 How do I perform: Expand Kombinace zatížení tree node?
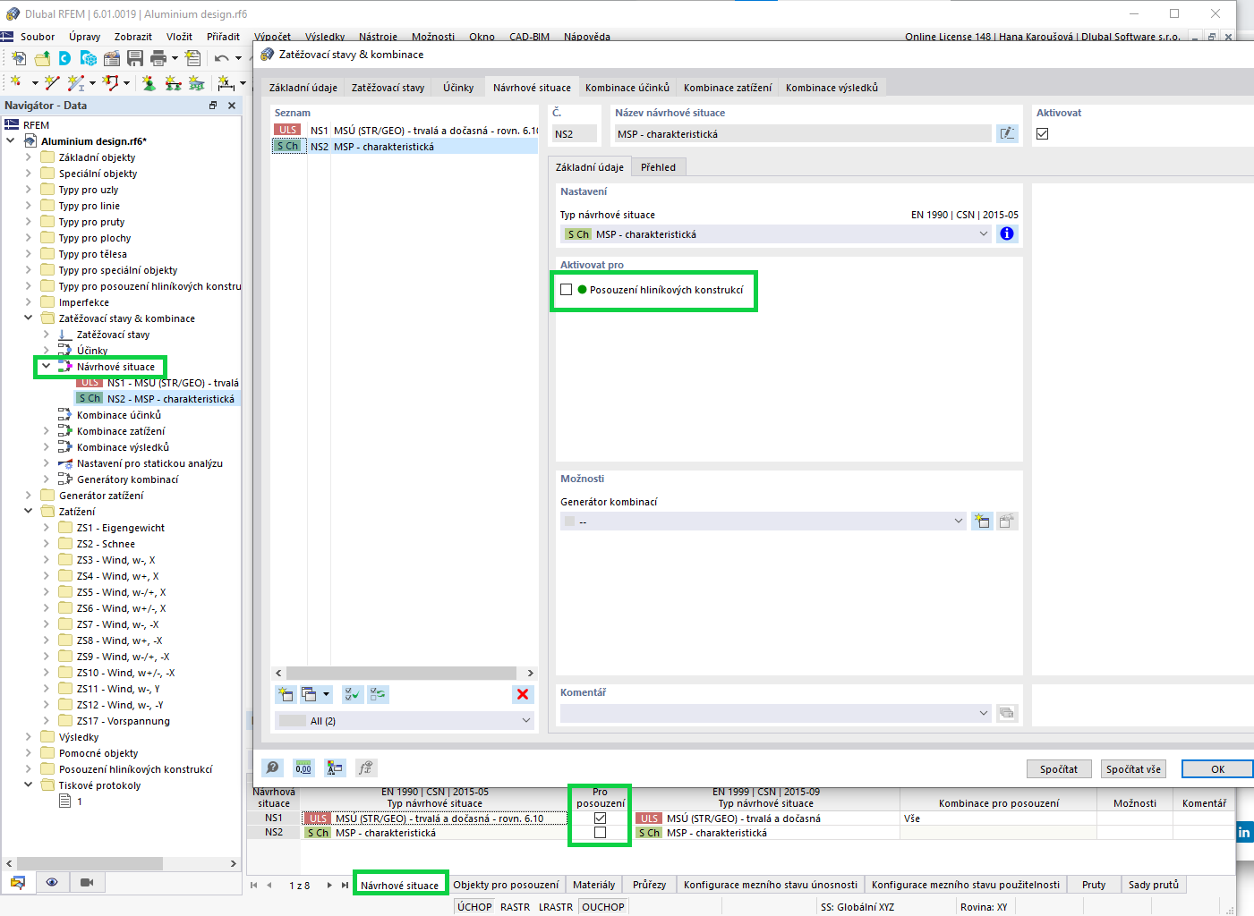click(46, 430)
